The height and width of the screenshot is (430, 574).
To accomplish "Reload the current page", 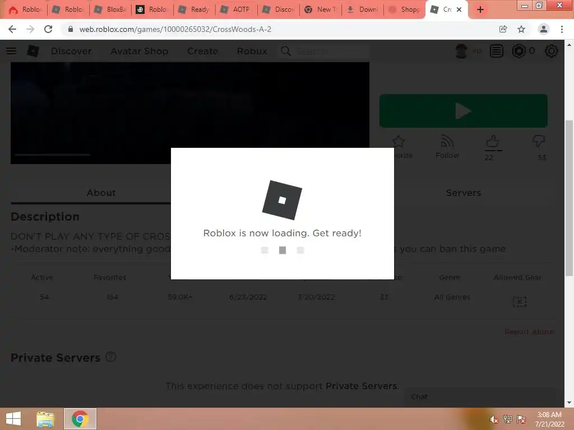I will coord(48,29).
